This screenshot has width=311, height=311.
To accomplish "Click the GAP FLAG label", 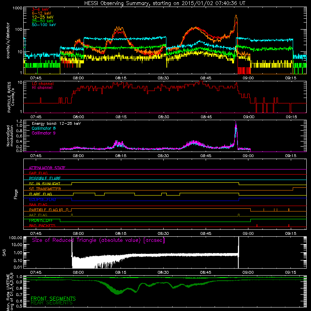I will point(38,173).
